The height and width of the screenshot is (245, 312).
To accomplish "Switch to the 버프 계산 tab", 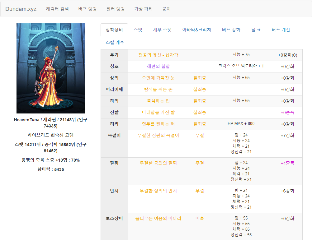I will pyautogui.click(x=281, y=30).
